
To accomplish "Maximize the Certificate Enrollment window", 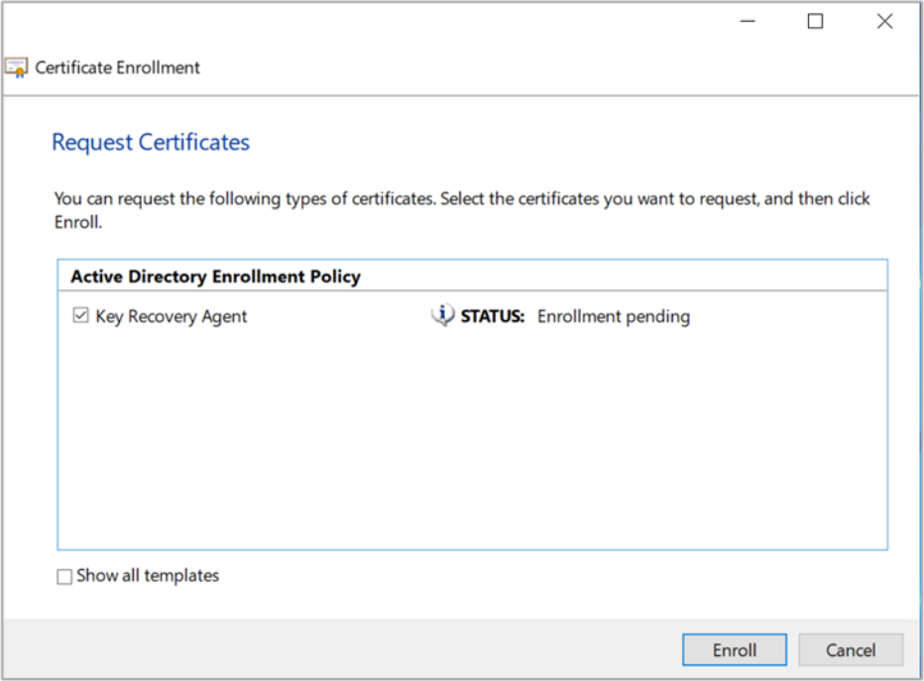I will pyautogui.click(x=815, y=22).
